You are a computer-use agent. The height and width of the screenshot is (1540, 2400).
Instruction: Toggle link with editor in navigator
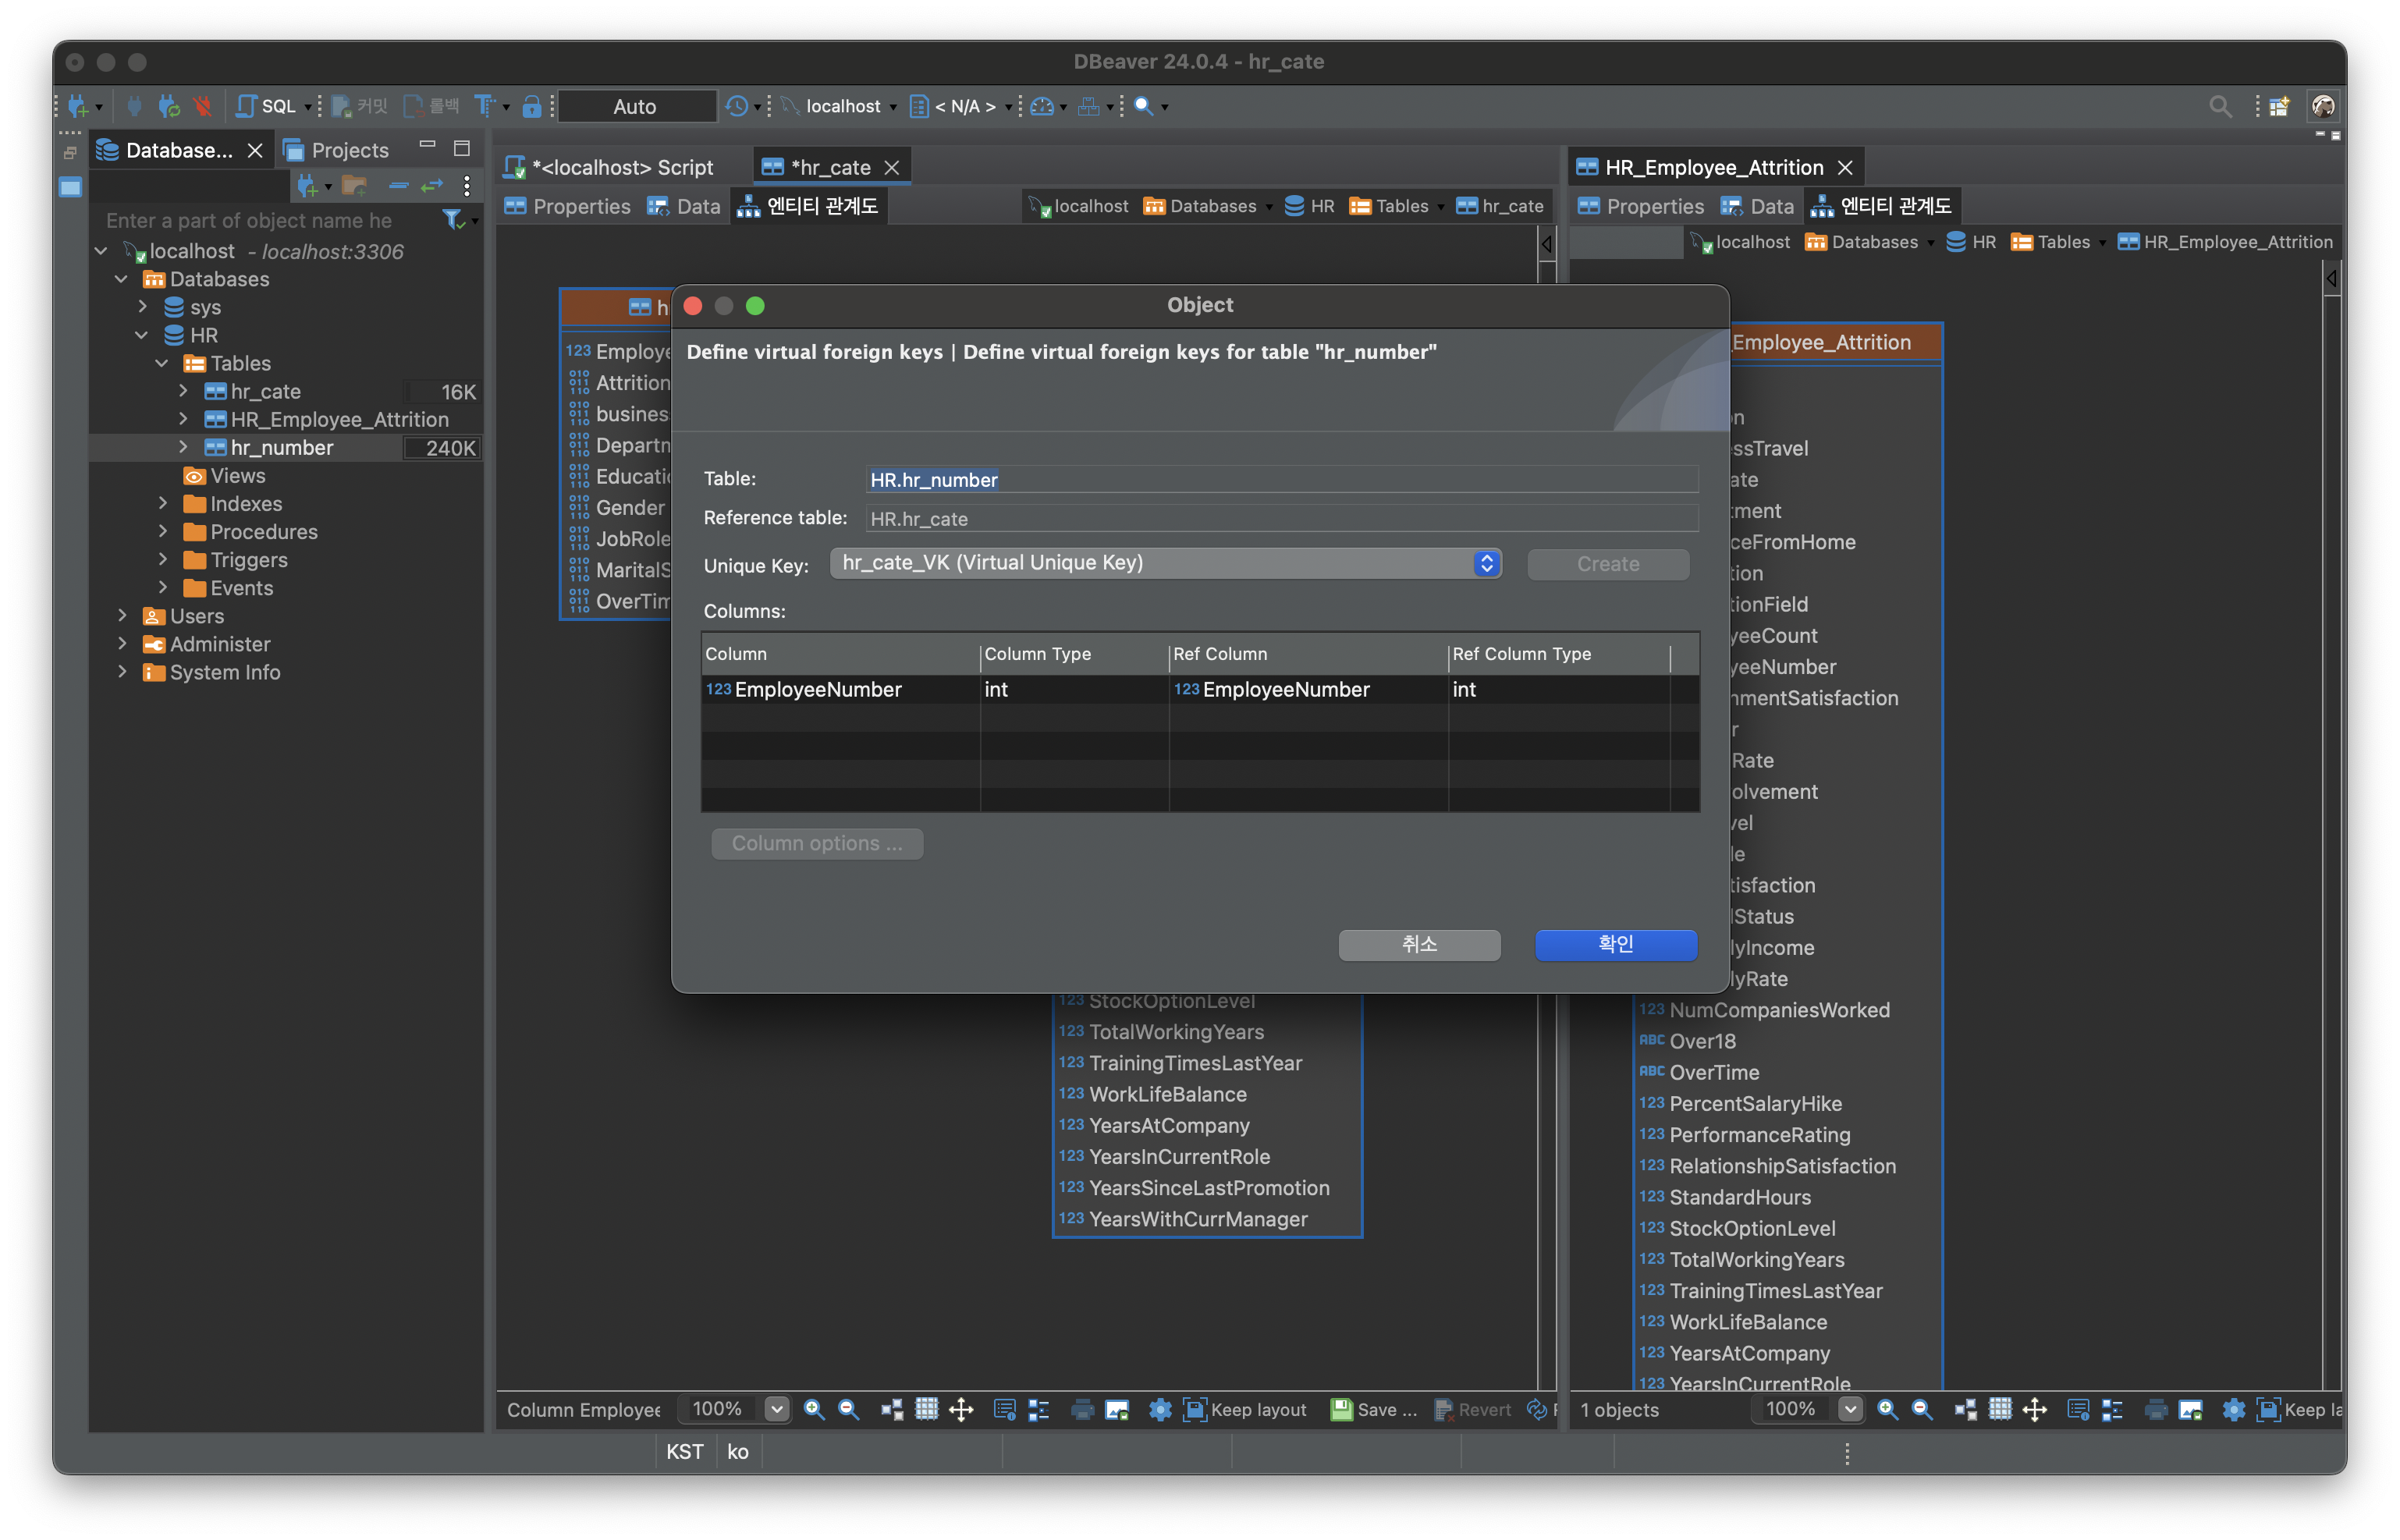click(x=432, y=186)
